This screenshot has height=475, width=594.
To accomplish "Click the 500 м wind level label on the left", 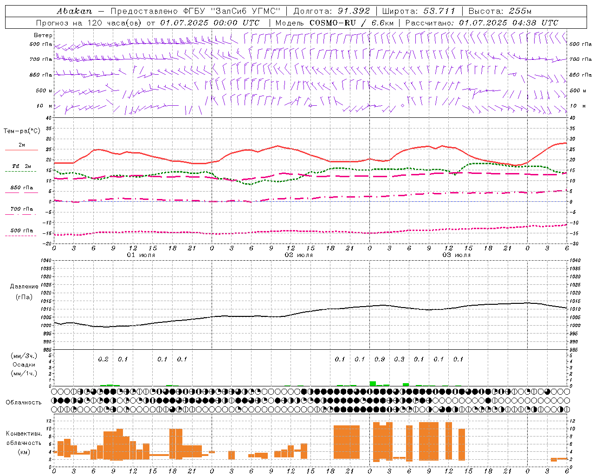I will (x=44, y=90).
